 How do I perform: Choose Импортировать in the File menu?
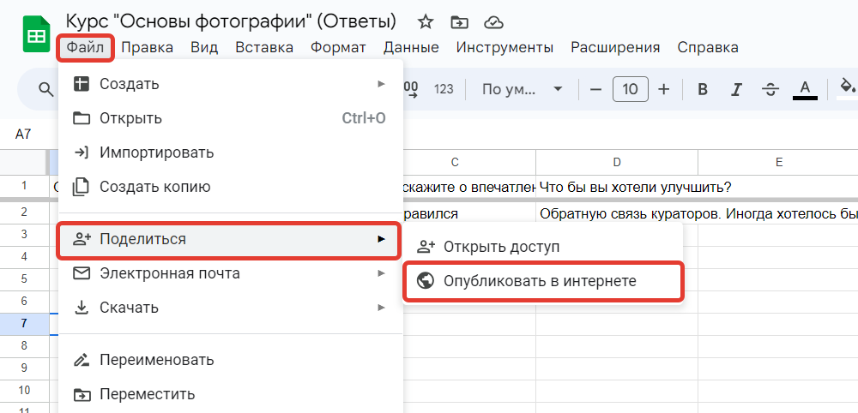230,153
